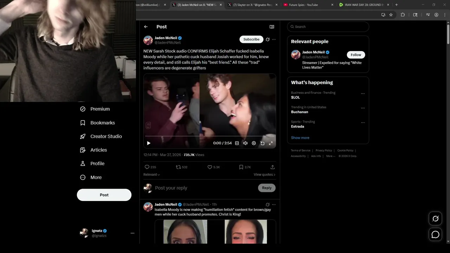The image size is (450, 253).
Task: Open Cookie Policy footer link
Action: tap(345, 150)
